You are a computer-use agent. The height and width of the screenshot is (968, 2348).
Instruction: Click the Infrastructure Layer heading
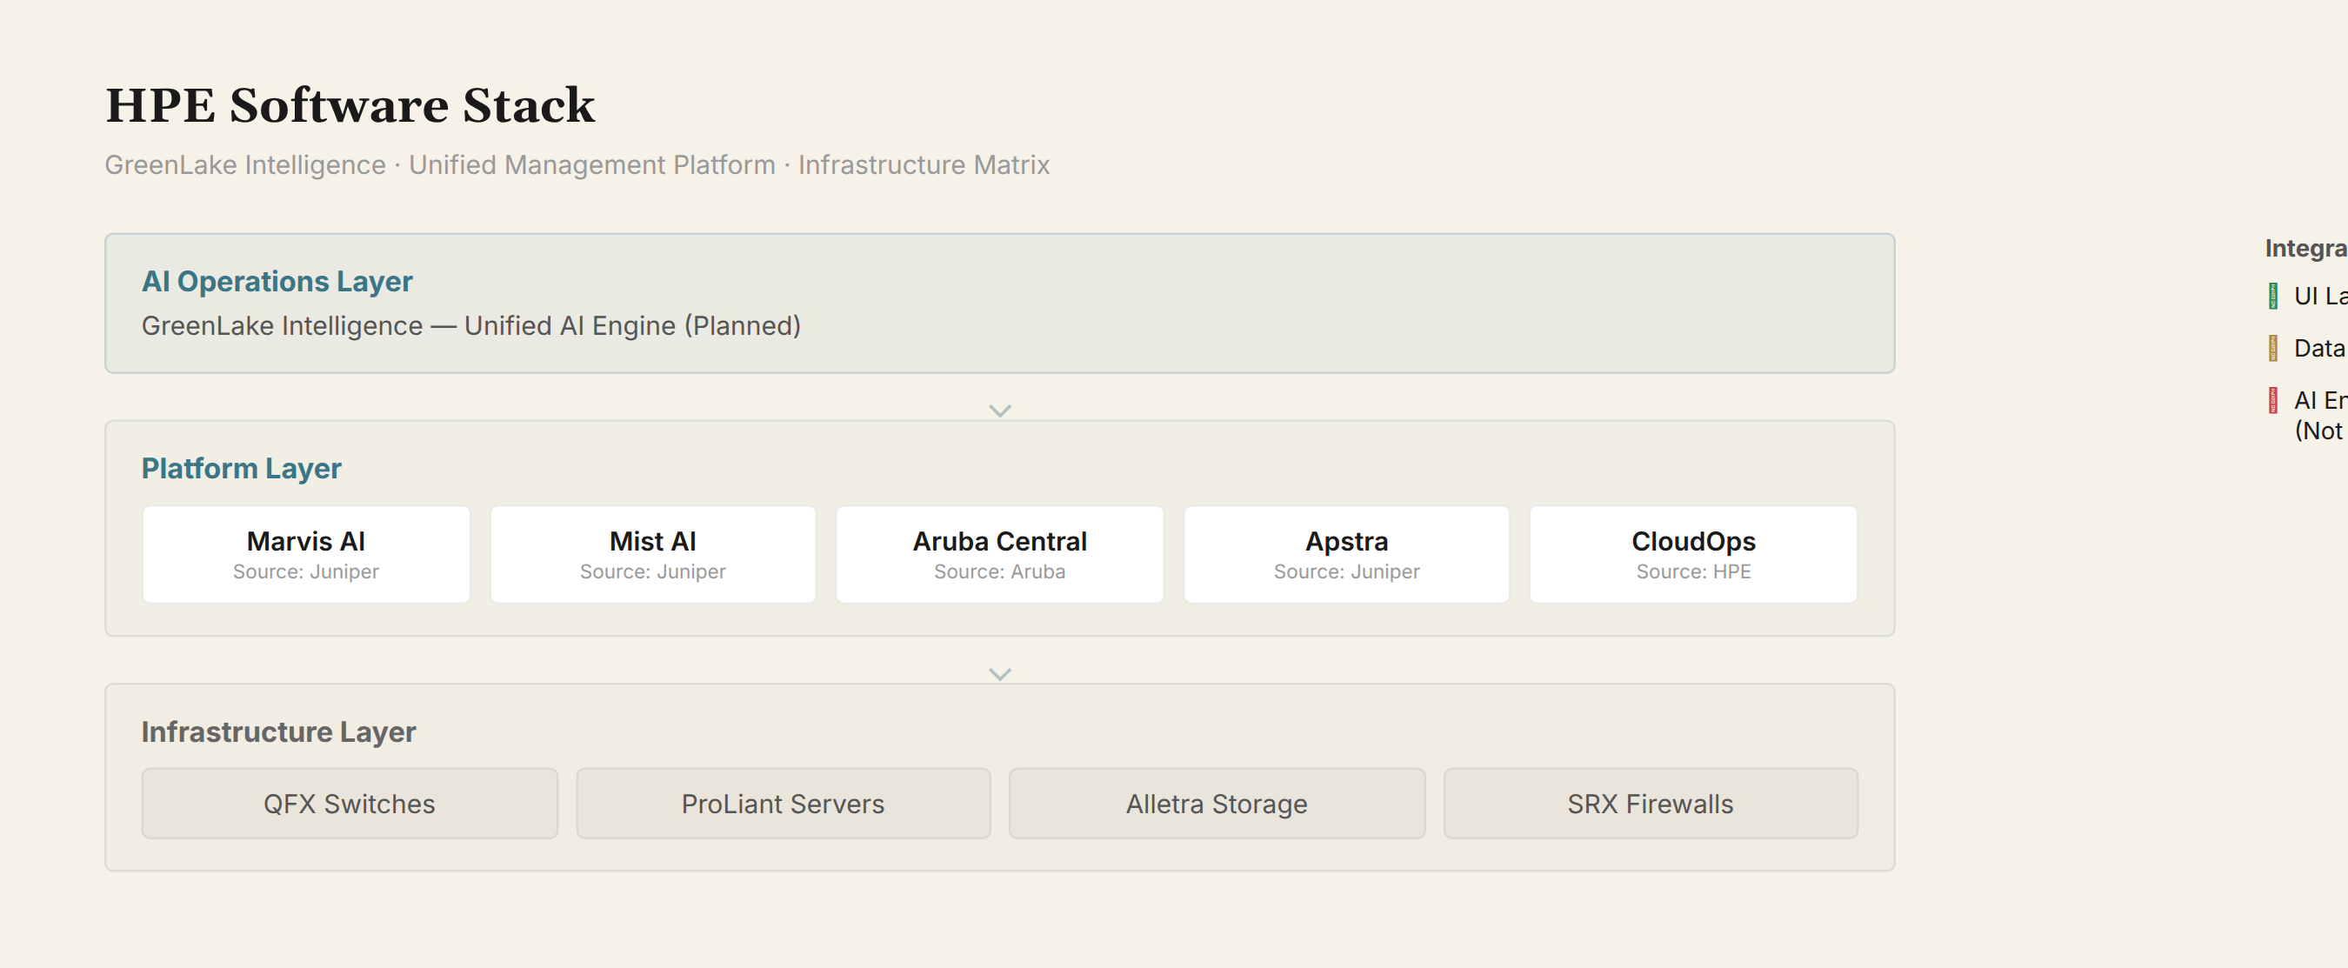pyautogui.click(x=279, y=732)
